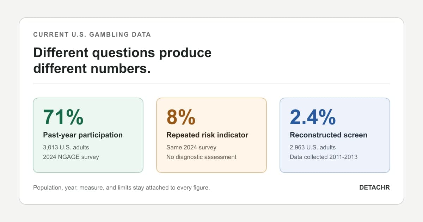Viewport: 423px width, 222px height.
Task: Click the 8% risk indicator figure
Action: 181,117
